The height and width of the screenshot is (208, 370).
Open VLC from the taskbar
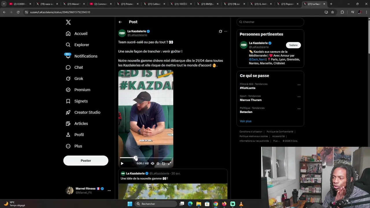pyautogui.click(x=241, y=204)
